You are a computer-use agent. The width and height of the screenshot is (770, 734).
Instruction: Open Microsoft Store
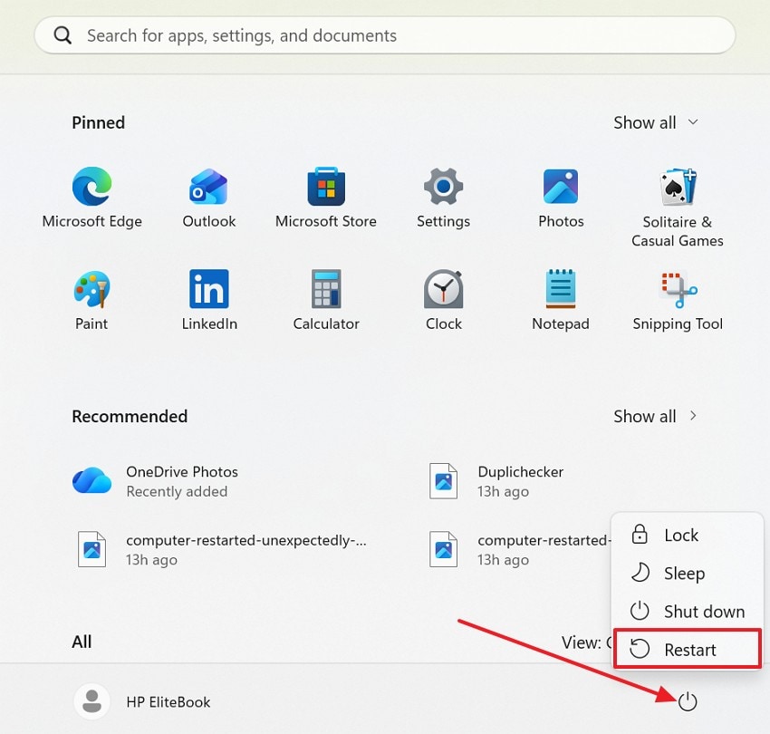pyautogui.click(x=326, y=198)
